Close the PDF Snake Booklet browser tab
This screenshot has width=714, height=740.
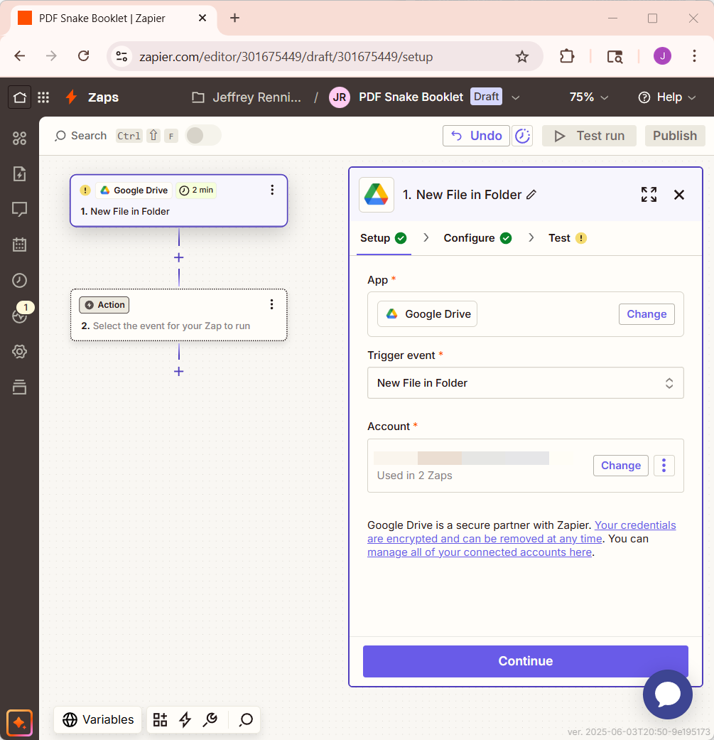pos(202,18)
